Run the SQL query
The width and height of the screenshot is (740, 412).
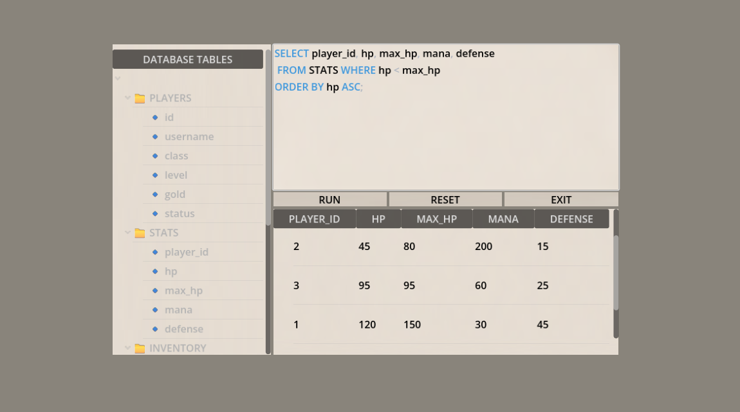pos(329,199)
